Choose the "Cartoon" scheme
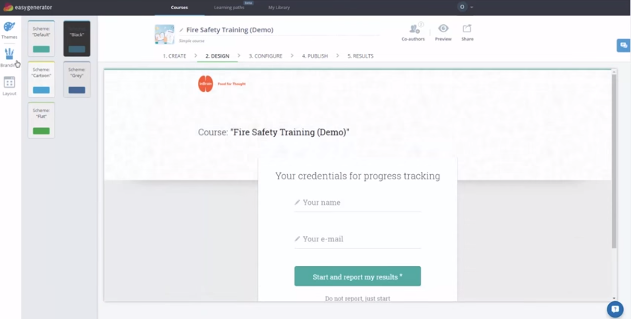Screen dimensions: 631x319 tap(41, 79)
